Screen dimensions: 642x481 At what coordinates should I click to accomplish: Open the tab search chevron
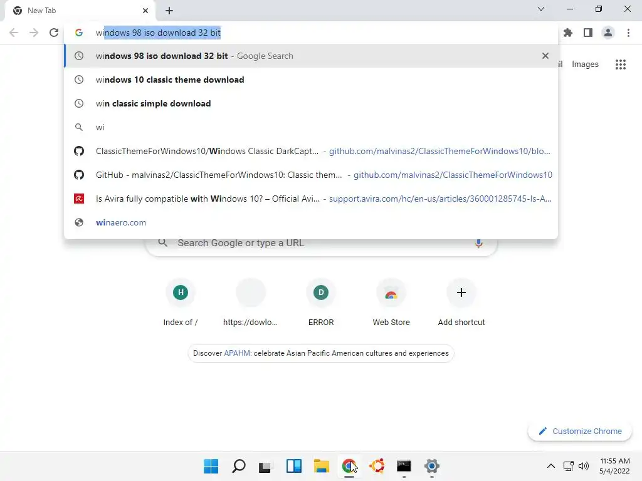[x=541, y=9]
